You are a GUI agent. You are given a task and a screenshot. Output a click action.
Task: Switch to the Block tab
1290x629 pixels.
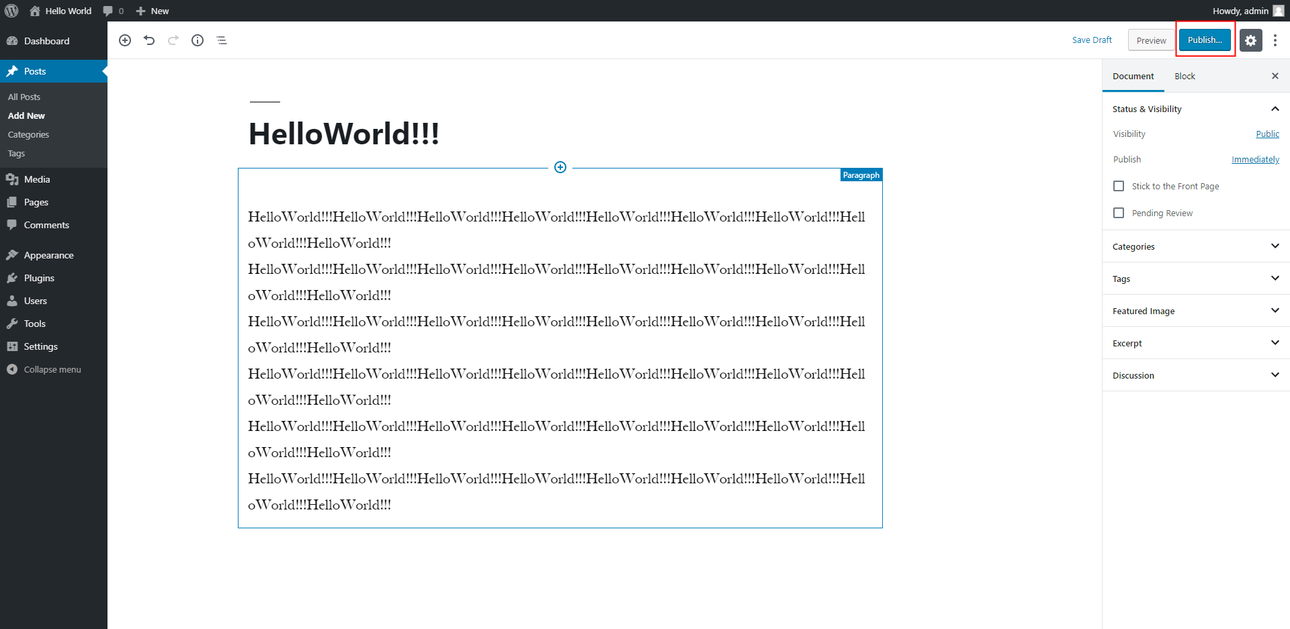click(1185, 76)
